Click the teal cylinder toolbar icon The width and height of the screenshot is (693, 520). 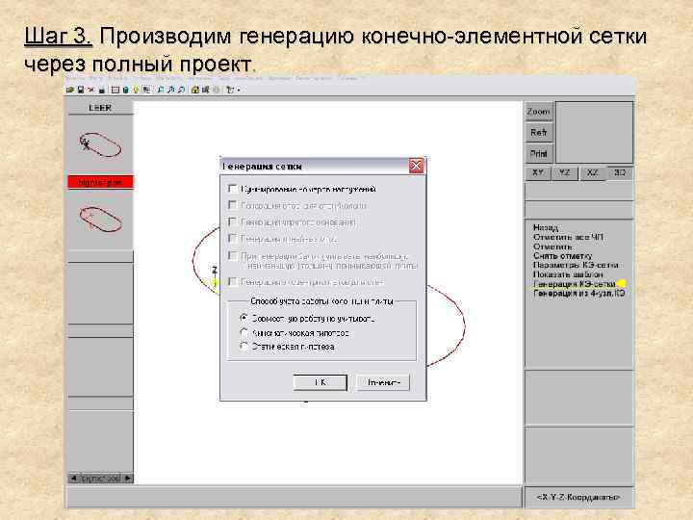(x=125, y=90)
